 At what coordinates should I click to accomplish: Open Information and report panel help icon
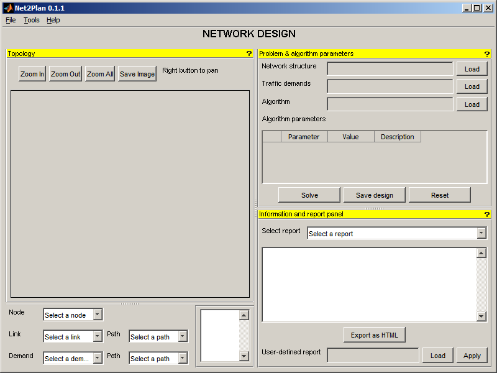tap(487, 214)
